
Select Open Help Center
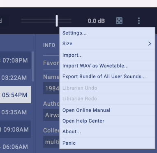pos(107,121)
